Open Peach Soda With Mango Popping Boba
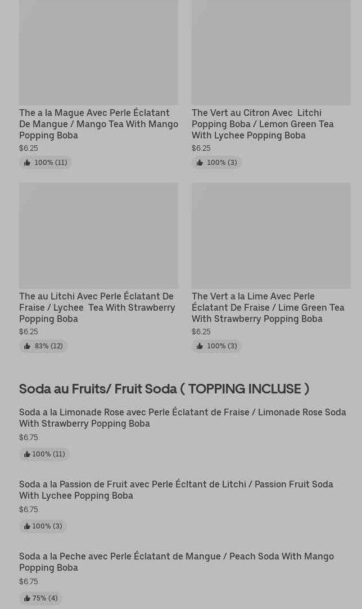 [176, 562]
